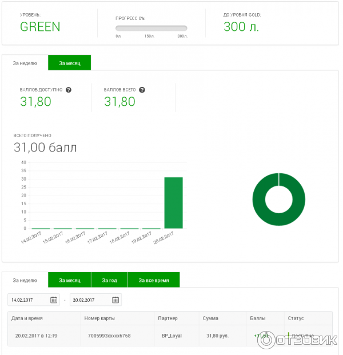Image resolution: width=343 pixels, height=355 pixels.
Task: Choose За месяц tab above the date range
Action: [x=69, y=280]
